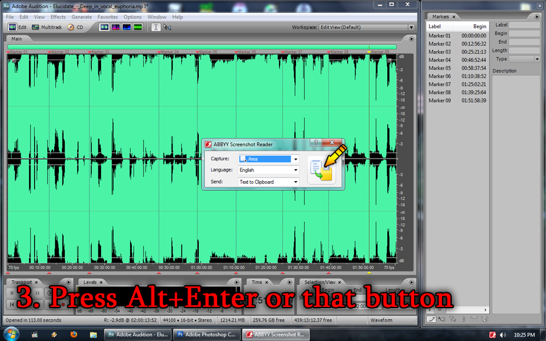
Task: Select the Time Selection tool
Action: (x=156, y=27)
